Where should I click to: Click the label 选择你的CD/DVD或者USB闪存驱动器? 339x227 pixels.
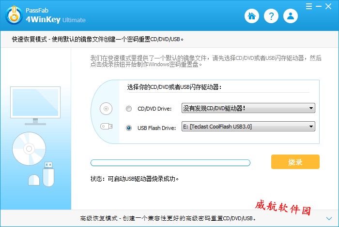[x=174, y=87]
